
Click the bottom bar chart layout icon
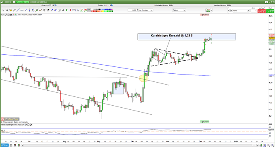click(x=15, y=145)
